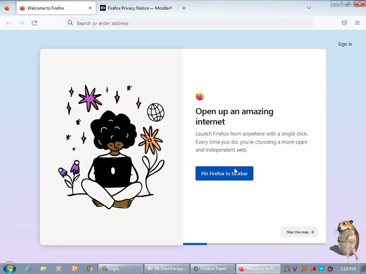
Task: Switch to All Data Encryp... taskbar window
Action: (x=167, y=269)
